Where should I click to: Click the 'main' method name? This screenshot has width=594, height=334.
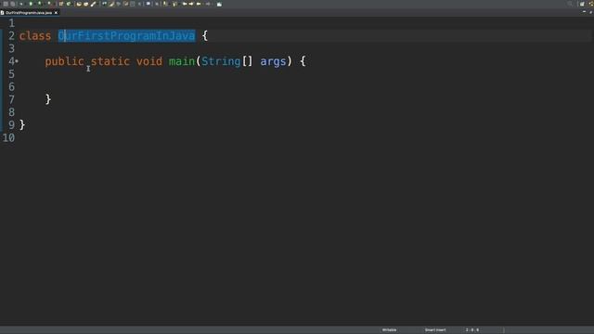(x=182, y=61)
